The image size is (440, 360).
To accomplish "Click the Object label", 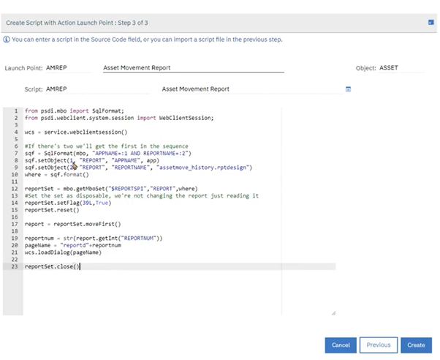I will coord(365,68).
